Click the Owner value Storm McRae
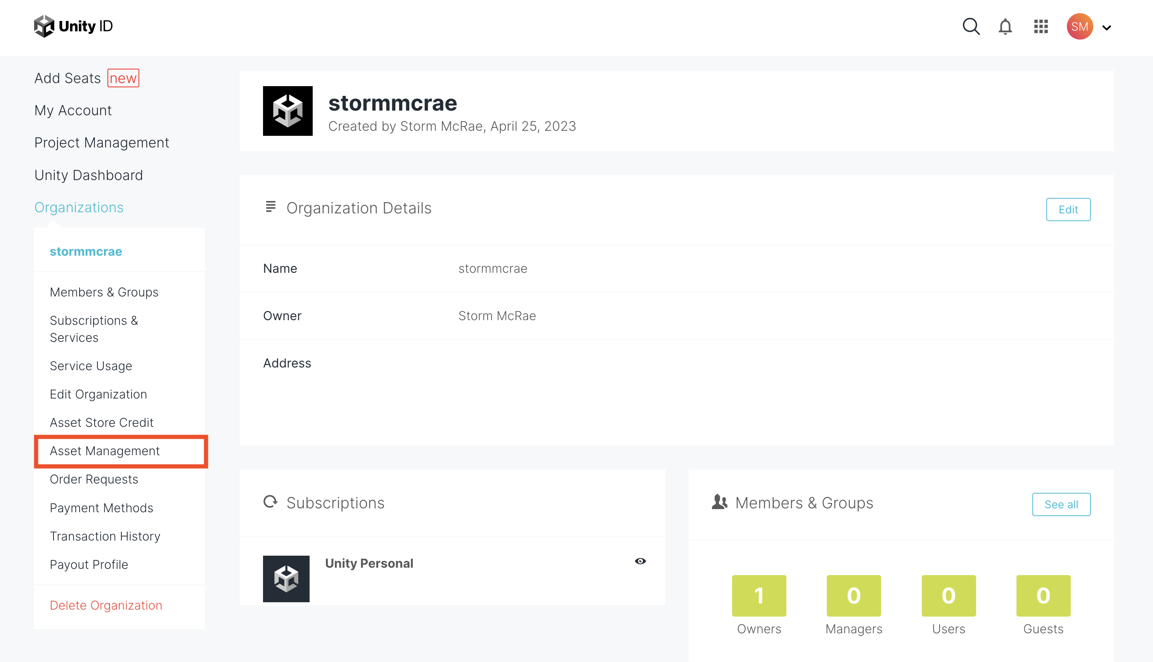 (497, 315)
